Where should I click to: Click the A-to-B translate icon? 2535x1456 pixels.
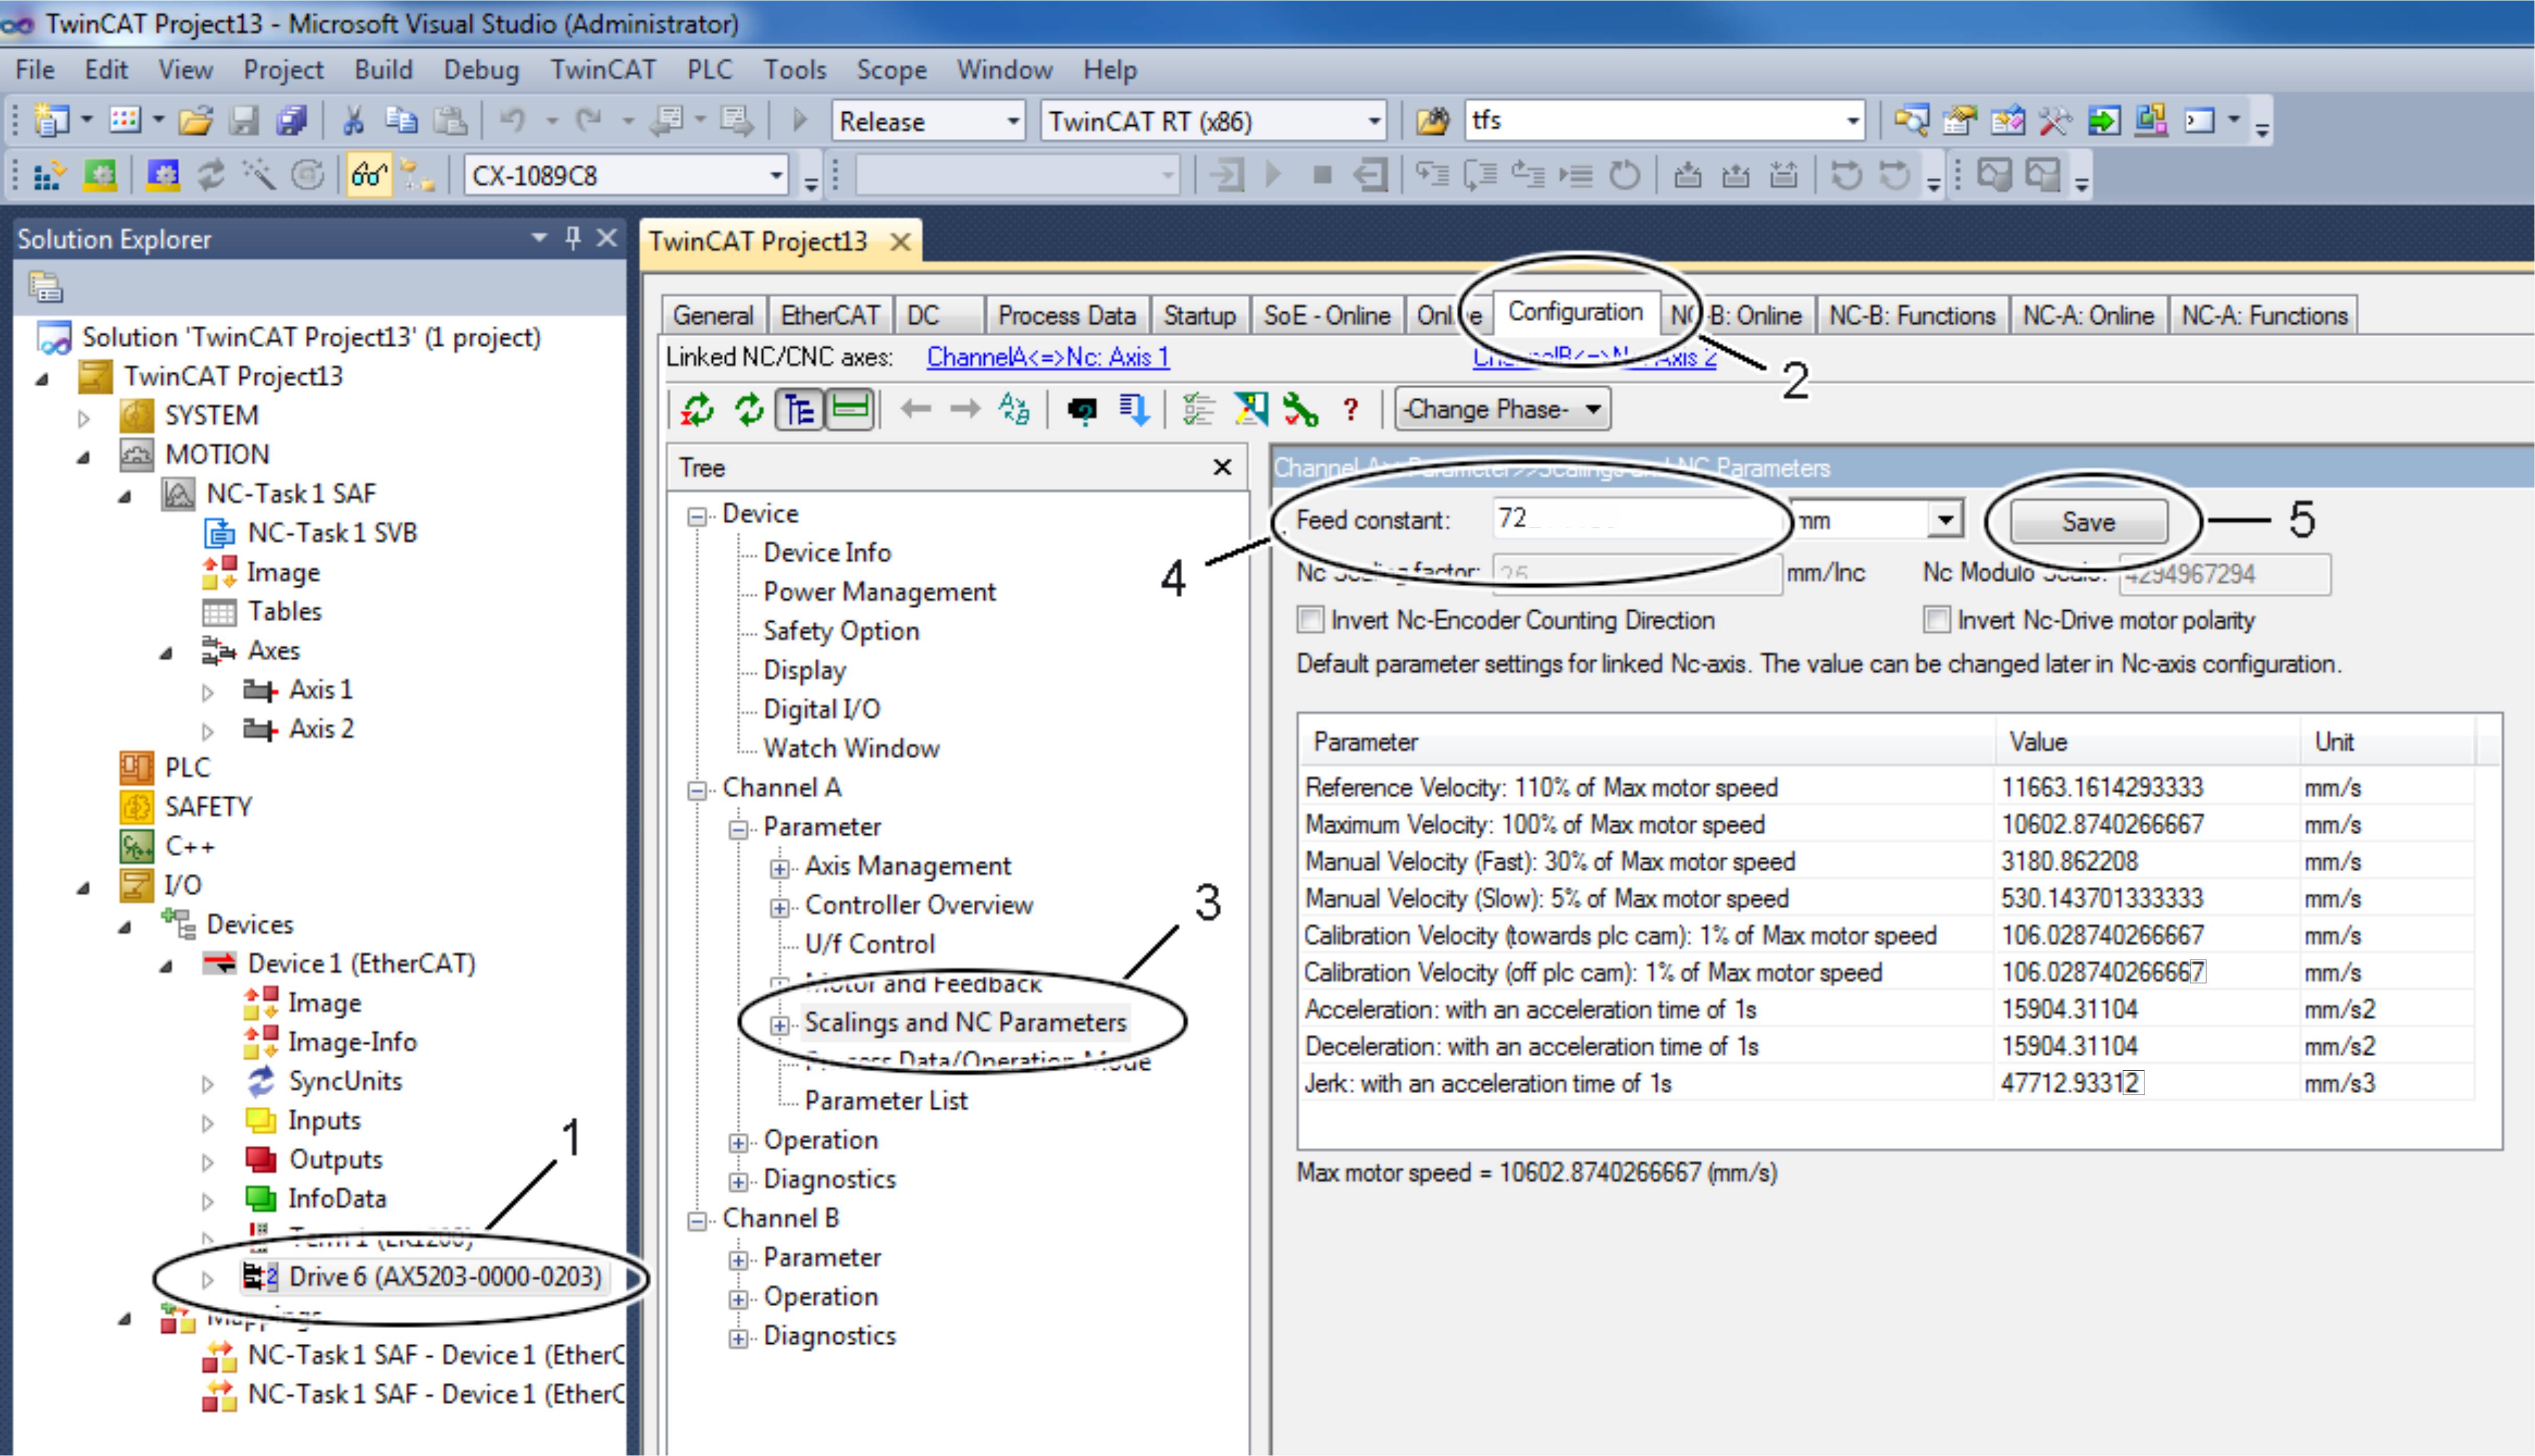point(1014,410)
